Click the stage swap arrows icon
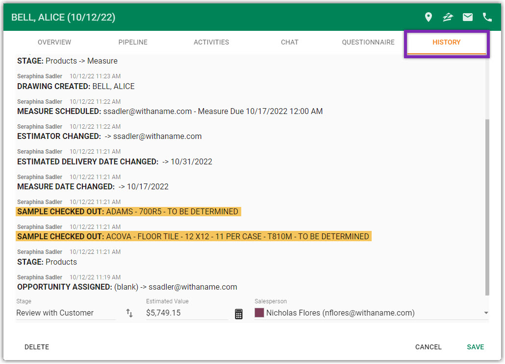505x364 pixels. coord(129,313)
